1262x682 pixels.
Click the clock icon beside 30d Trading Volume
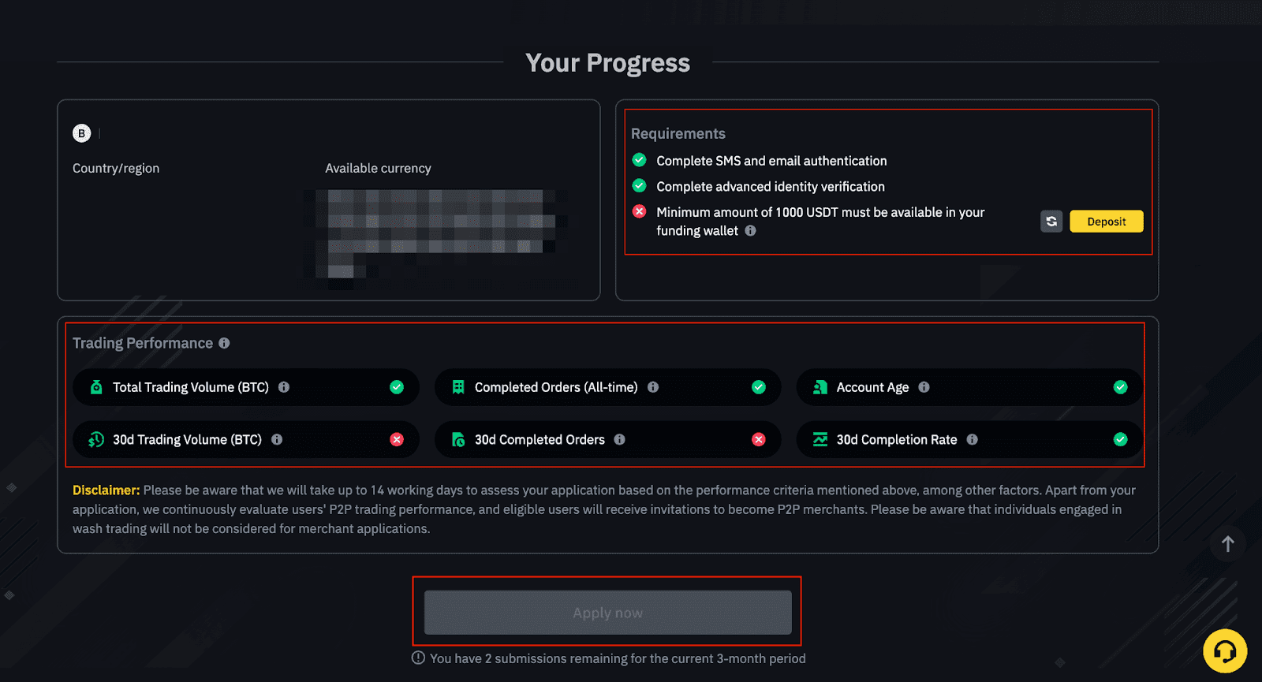[95, 439]
